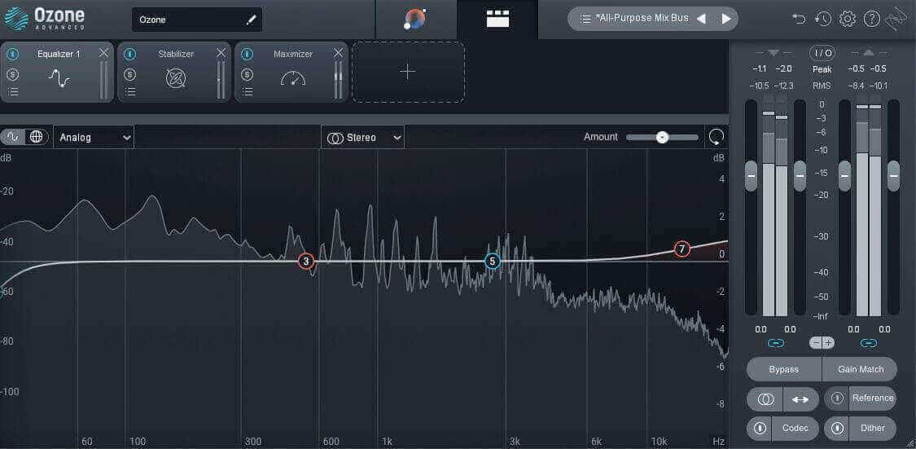Toggle the stereo/mono circles icon

tap(765, 399)
